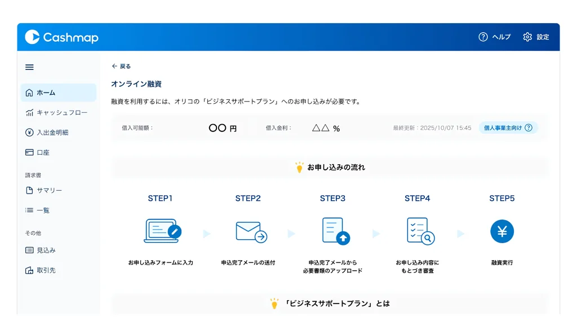Screen dimensions: 577x325
Task: Click the 個人事業主向け badge
Action: [x=503, y=128]
